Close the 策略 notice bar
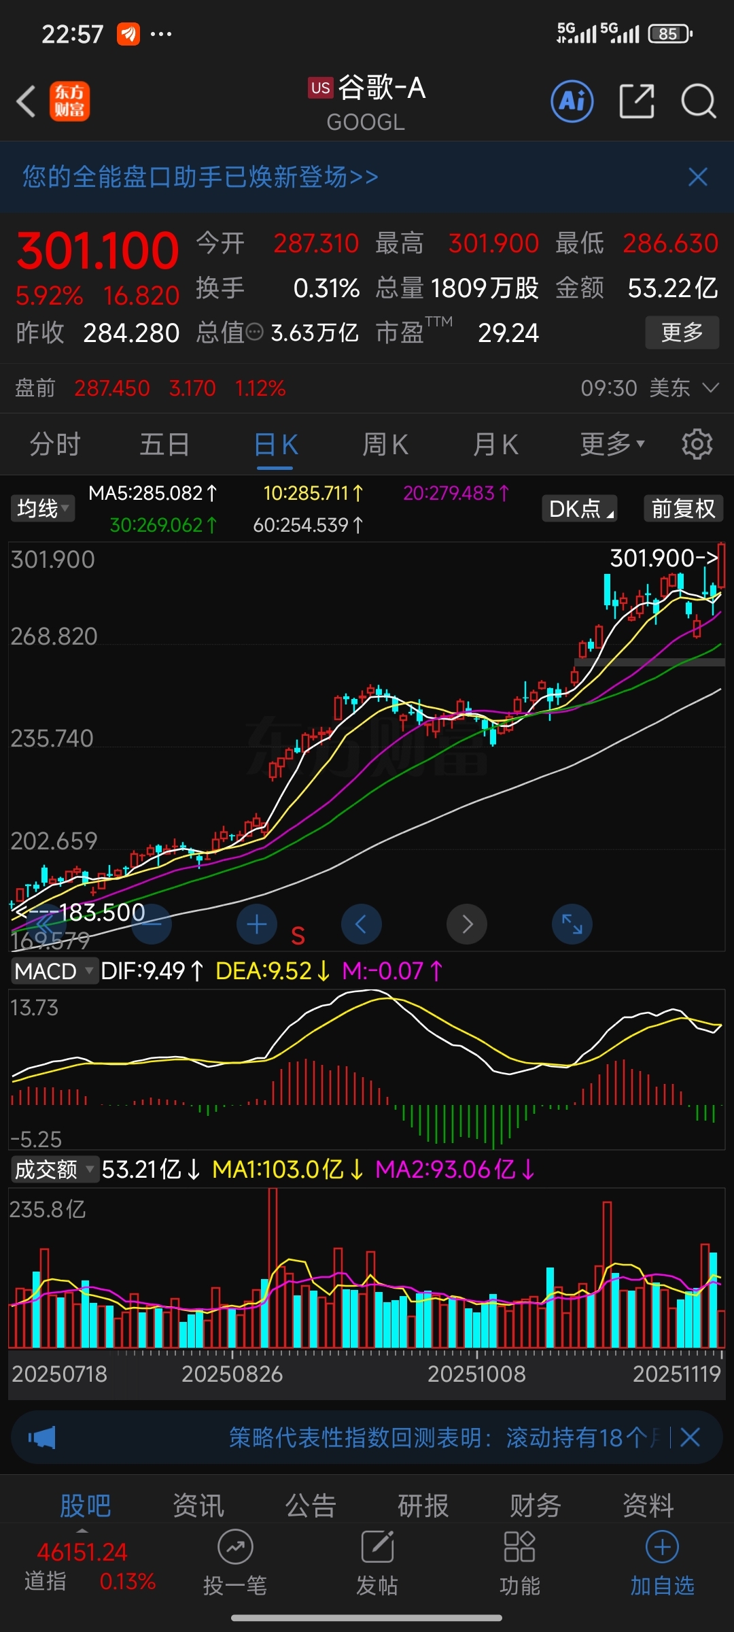 tap(691, 1438)
